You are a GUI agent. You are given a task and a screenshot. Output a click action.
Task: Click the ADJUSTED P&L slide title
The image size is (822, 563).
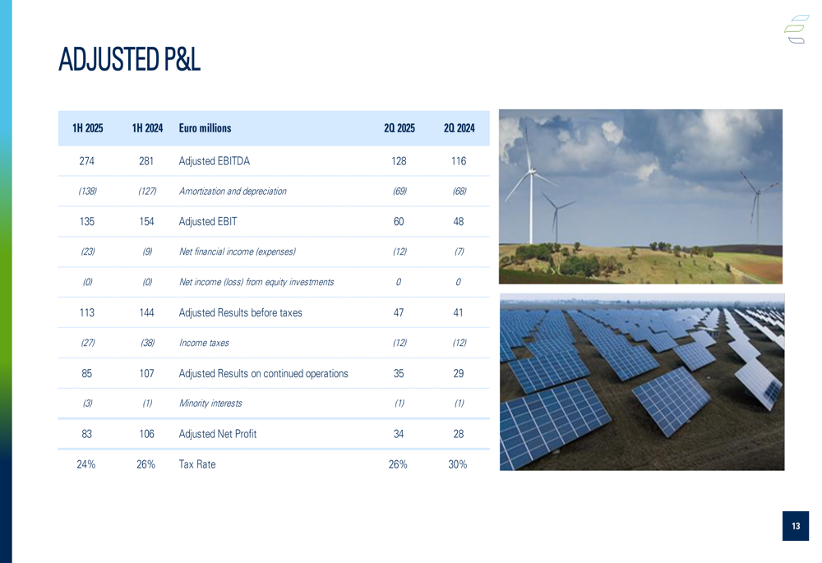pos(129,59)
